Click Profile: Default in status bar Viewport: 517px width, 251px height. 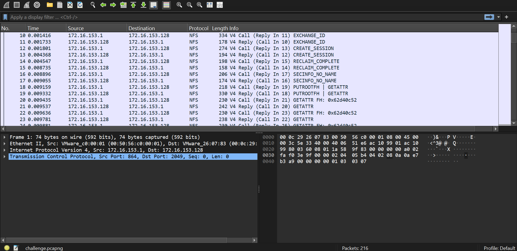[499, 248]
